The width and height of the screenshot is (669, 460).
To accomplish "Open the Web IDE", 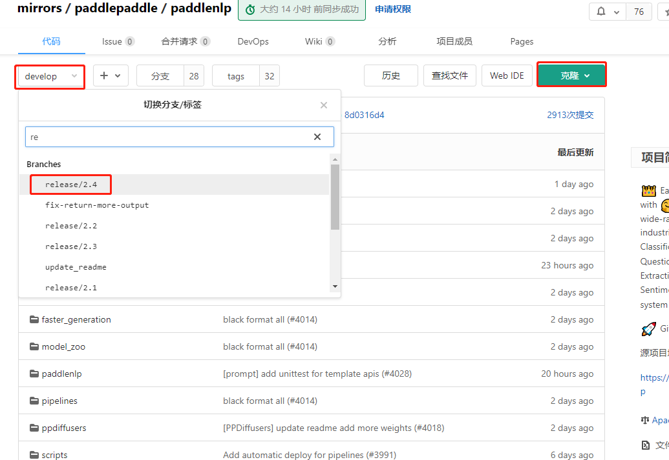I will (507, 75).
